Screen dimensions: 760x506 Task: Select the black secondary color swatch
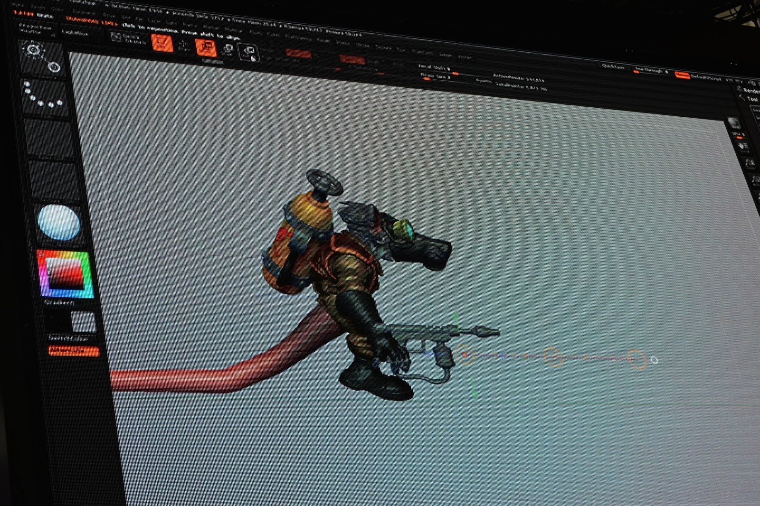59,321
